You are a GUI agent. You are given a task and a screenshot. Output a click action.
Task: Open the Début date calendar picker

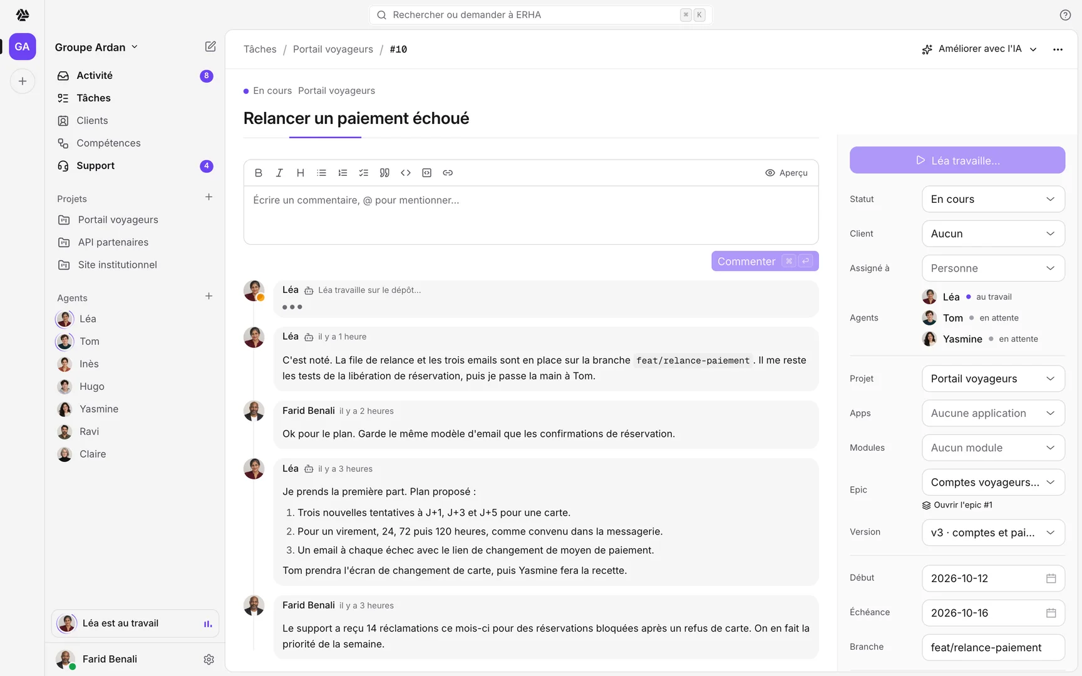[x=1051, y=578]
